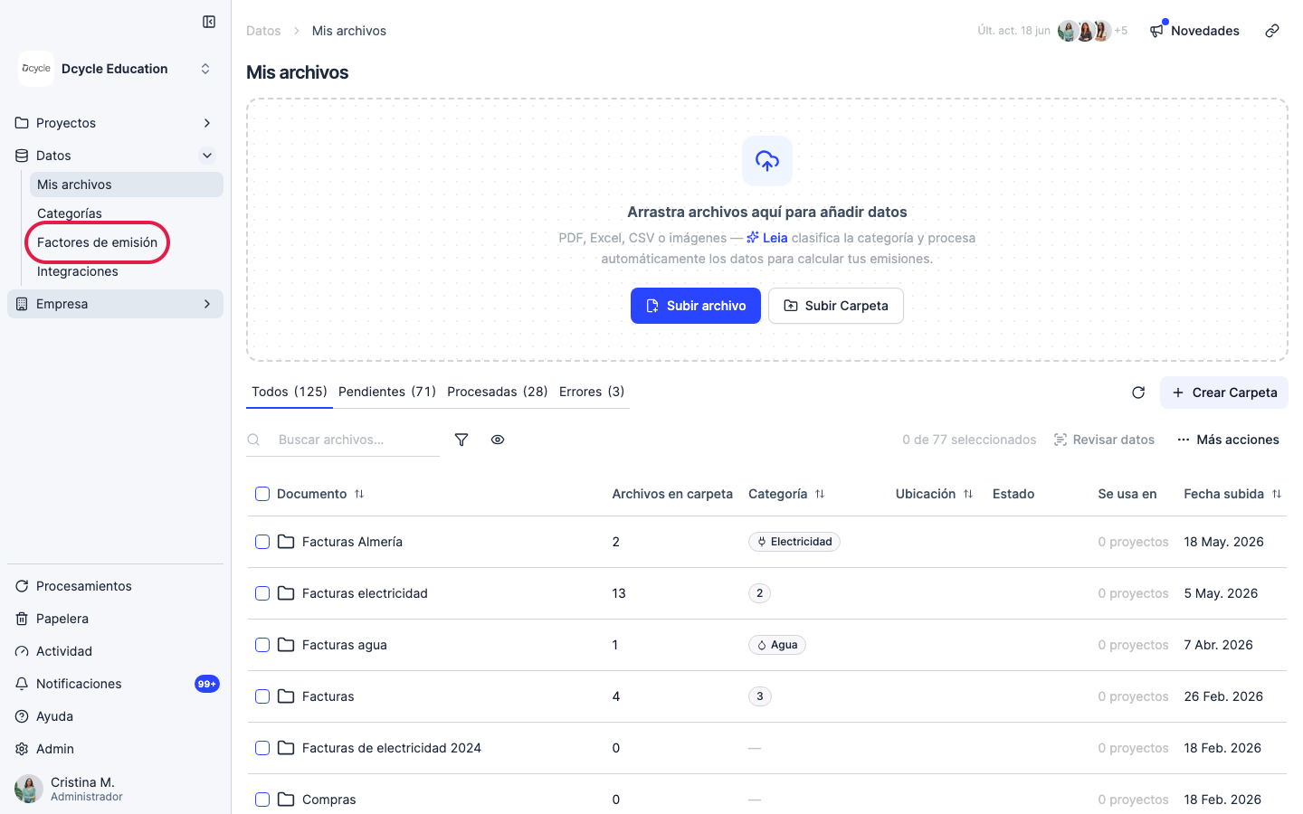Open Admin gear icon
Viewport: 1303px width, 814px height.
[x=22, y=749]
